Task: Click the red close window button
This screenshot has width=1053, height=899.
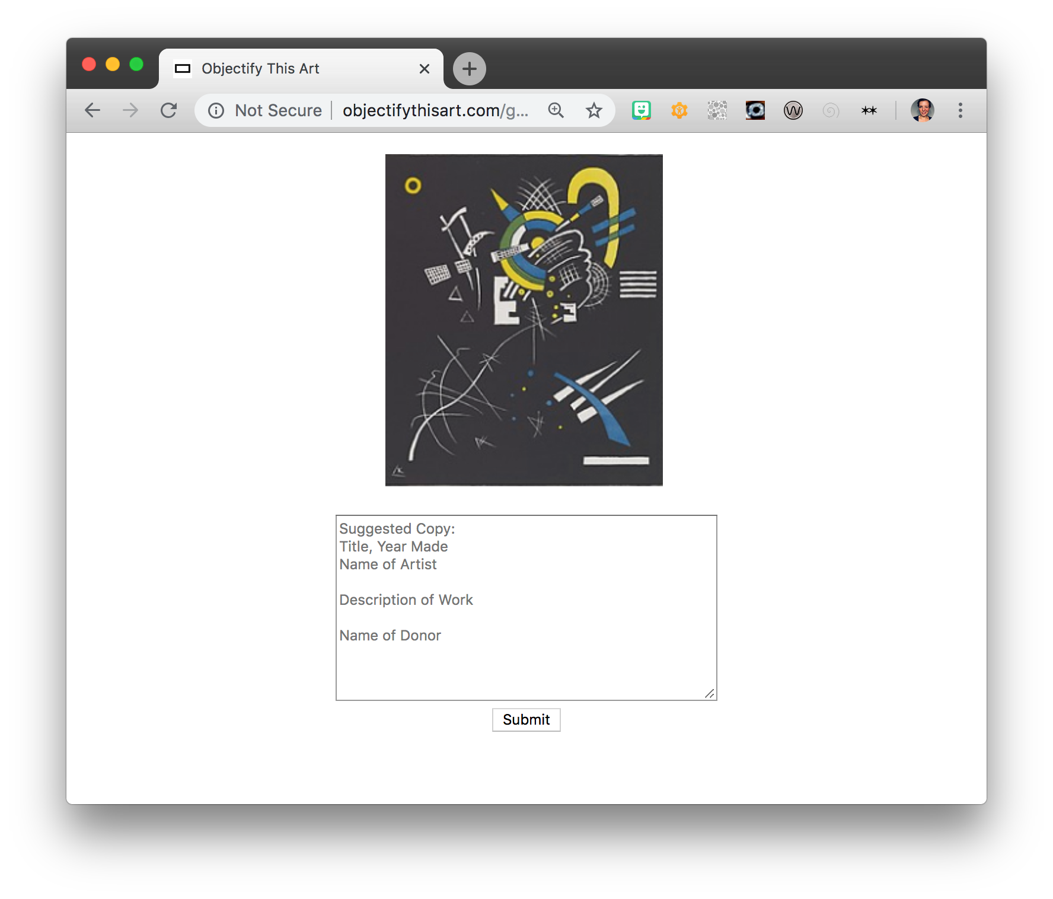Action: point(89,64)
